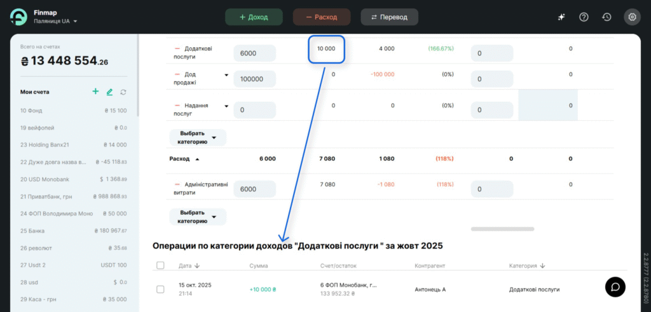Expand the Дод продажі subcategory arrow

(x=226, y=74)
